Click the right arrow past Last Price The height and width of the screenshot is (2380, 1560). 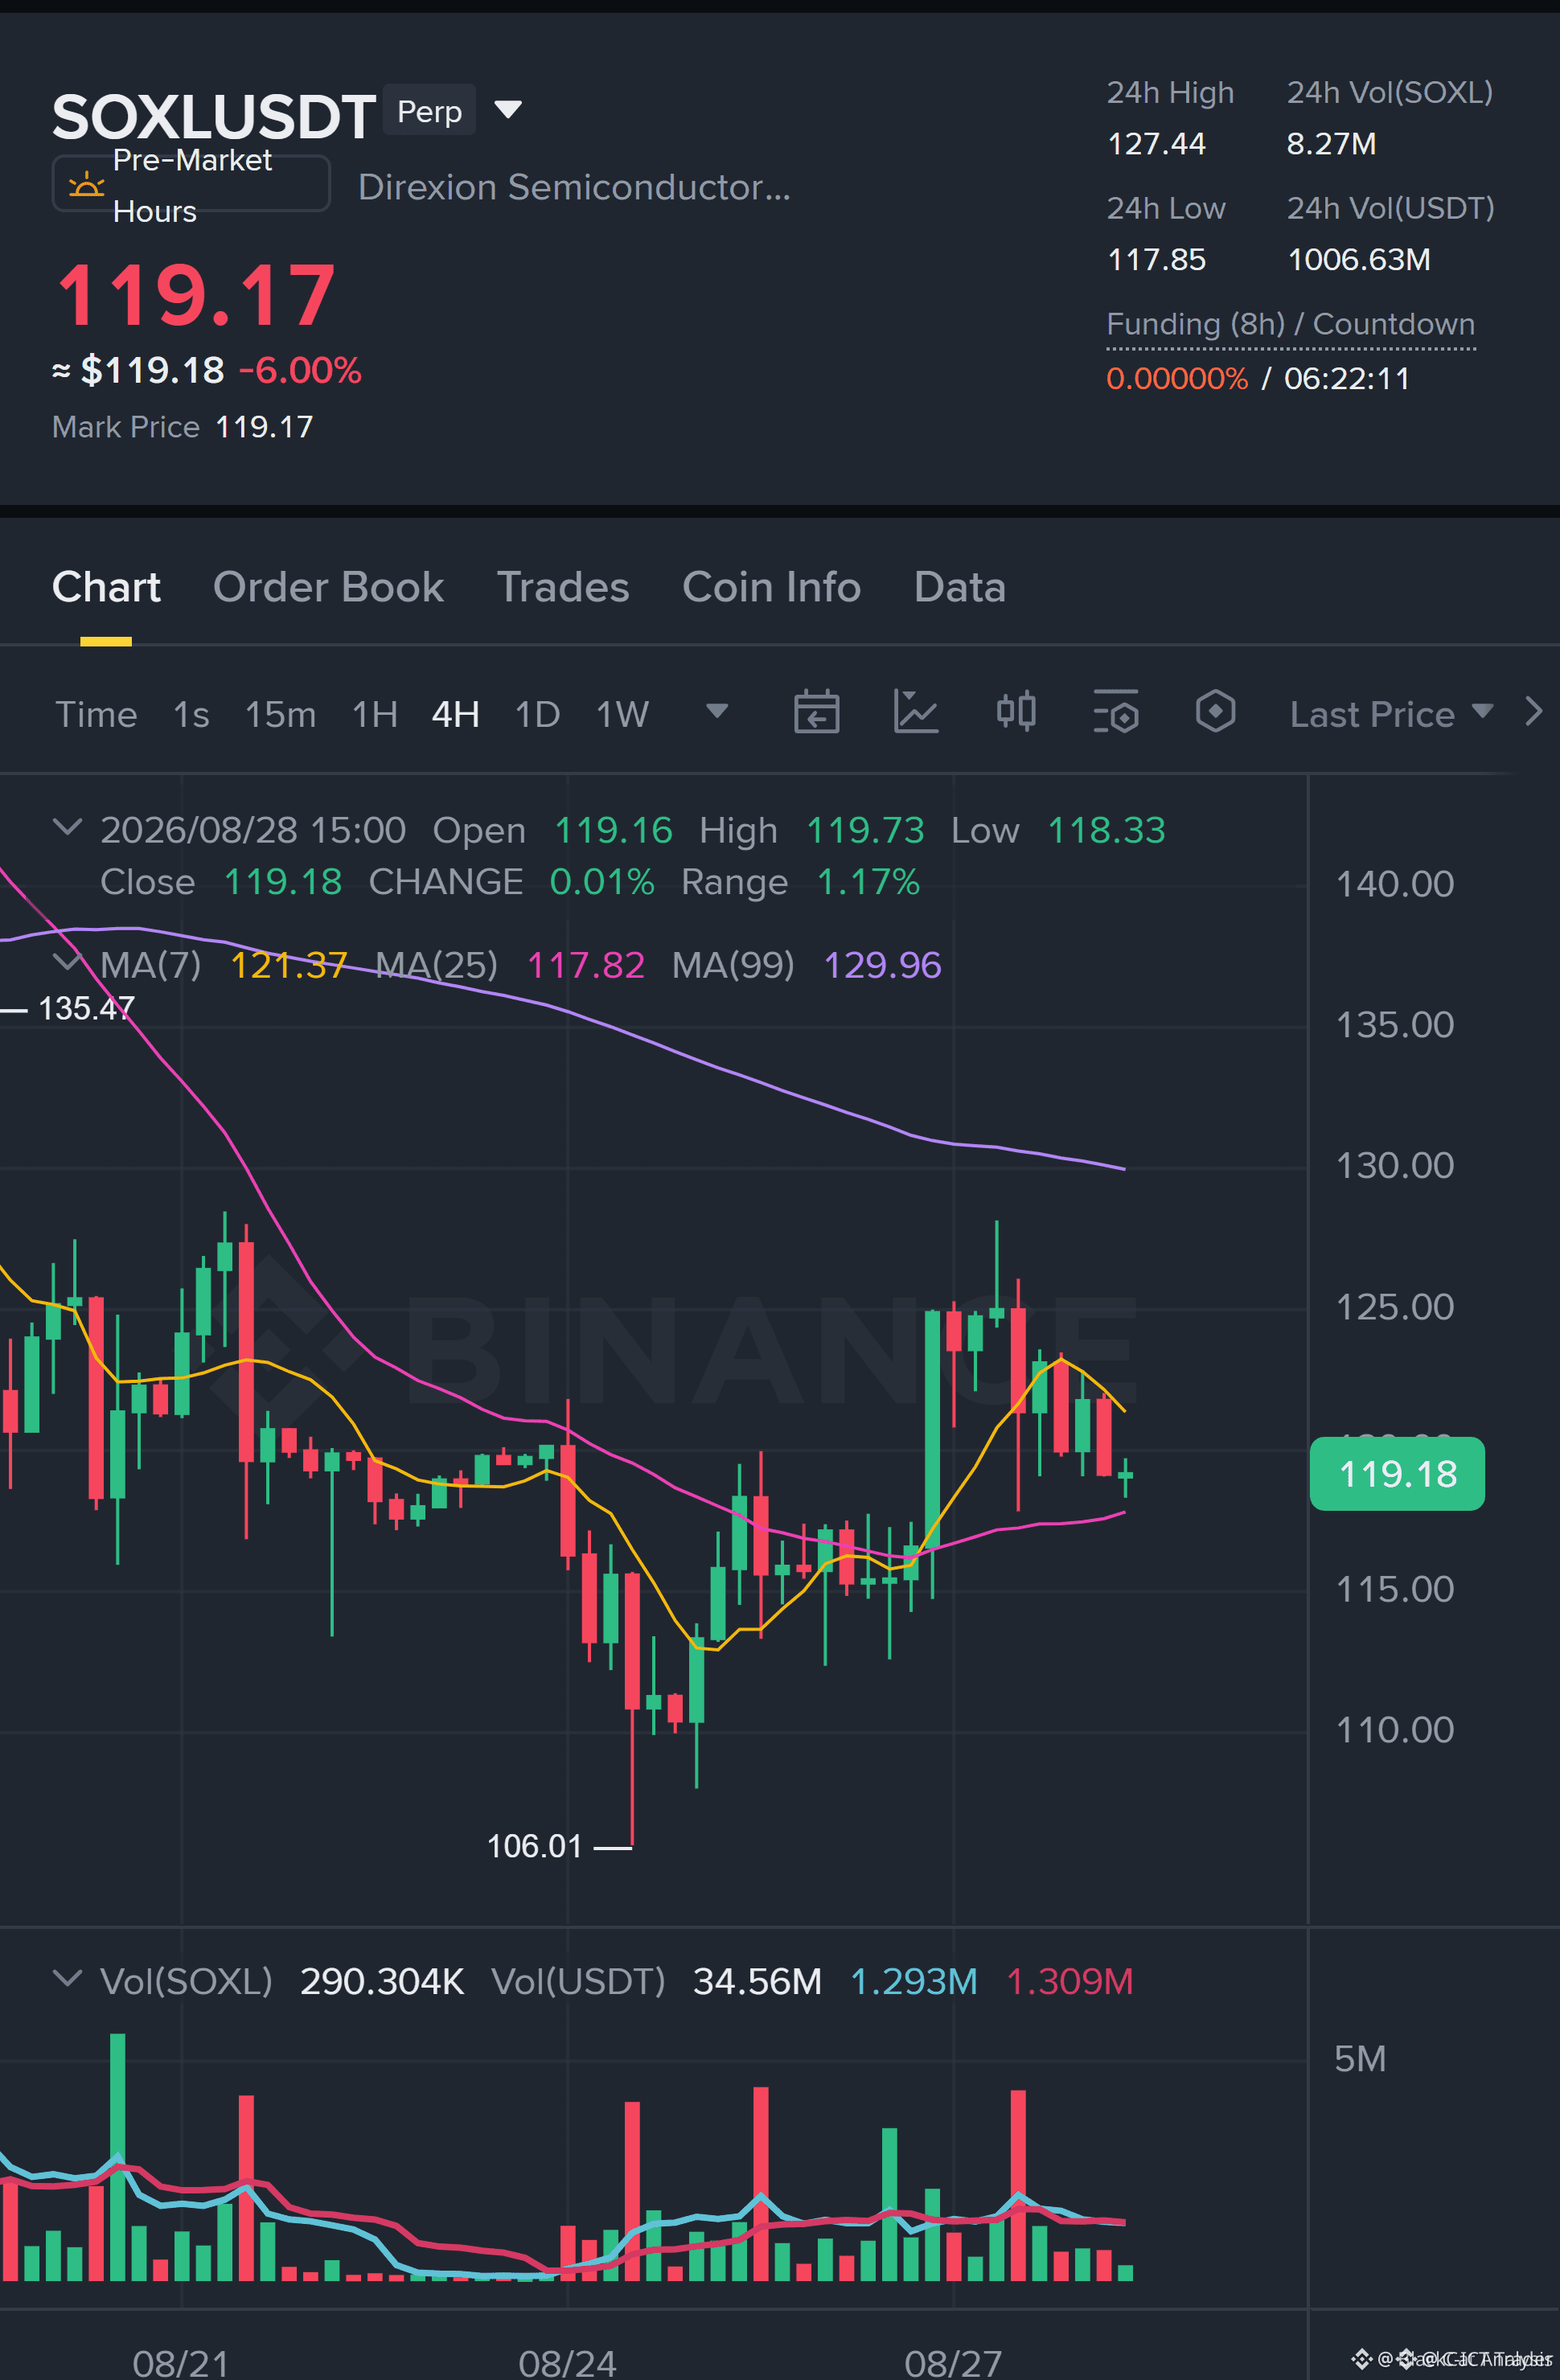(x=1534, y=712)
